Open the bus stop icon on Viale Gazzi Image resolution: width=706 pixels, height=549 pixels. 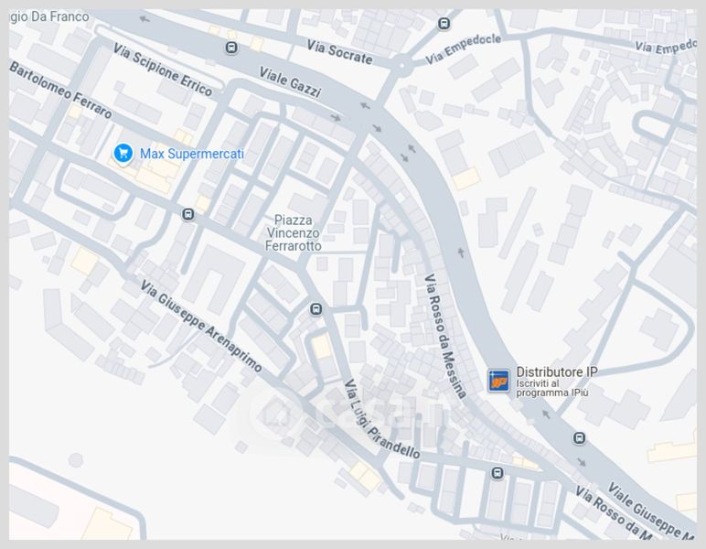231,48
